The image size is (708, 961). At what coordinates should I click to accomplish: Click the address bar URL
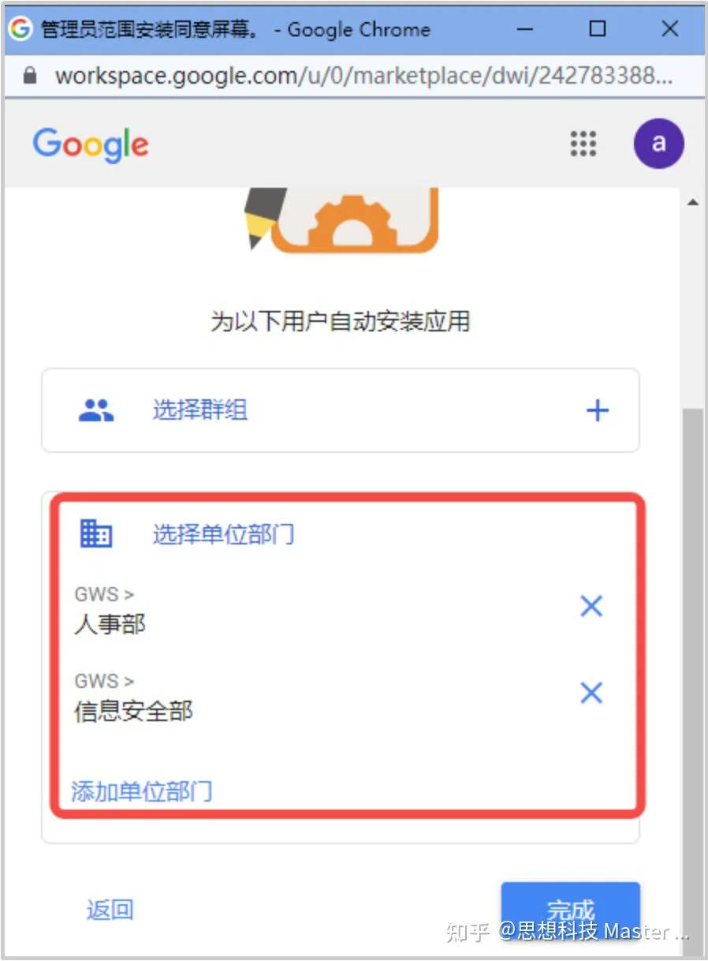pyautogui.click(x=364, y=76)
